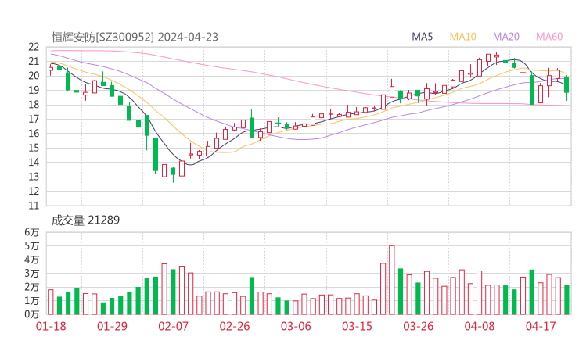Click the MA20 legend label
Viewport: 579px width, 344px height.
pos(506,37)
